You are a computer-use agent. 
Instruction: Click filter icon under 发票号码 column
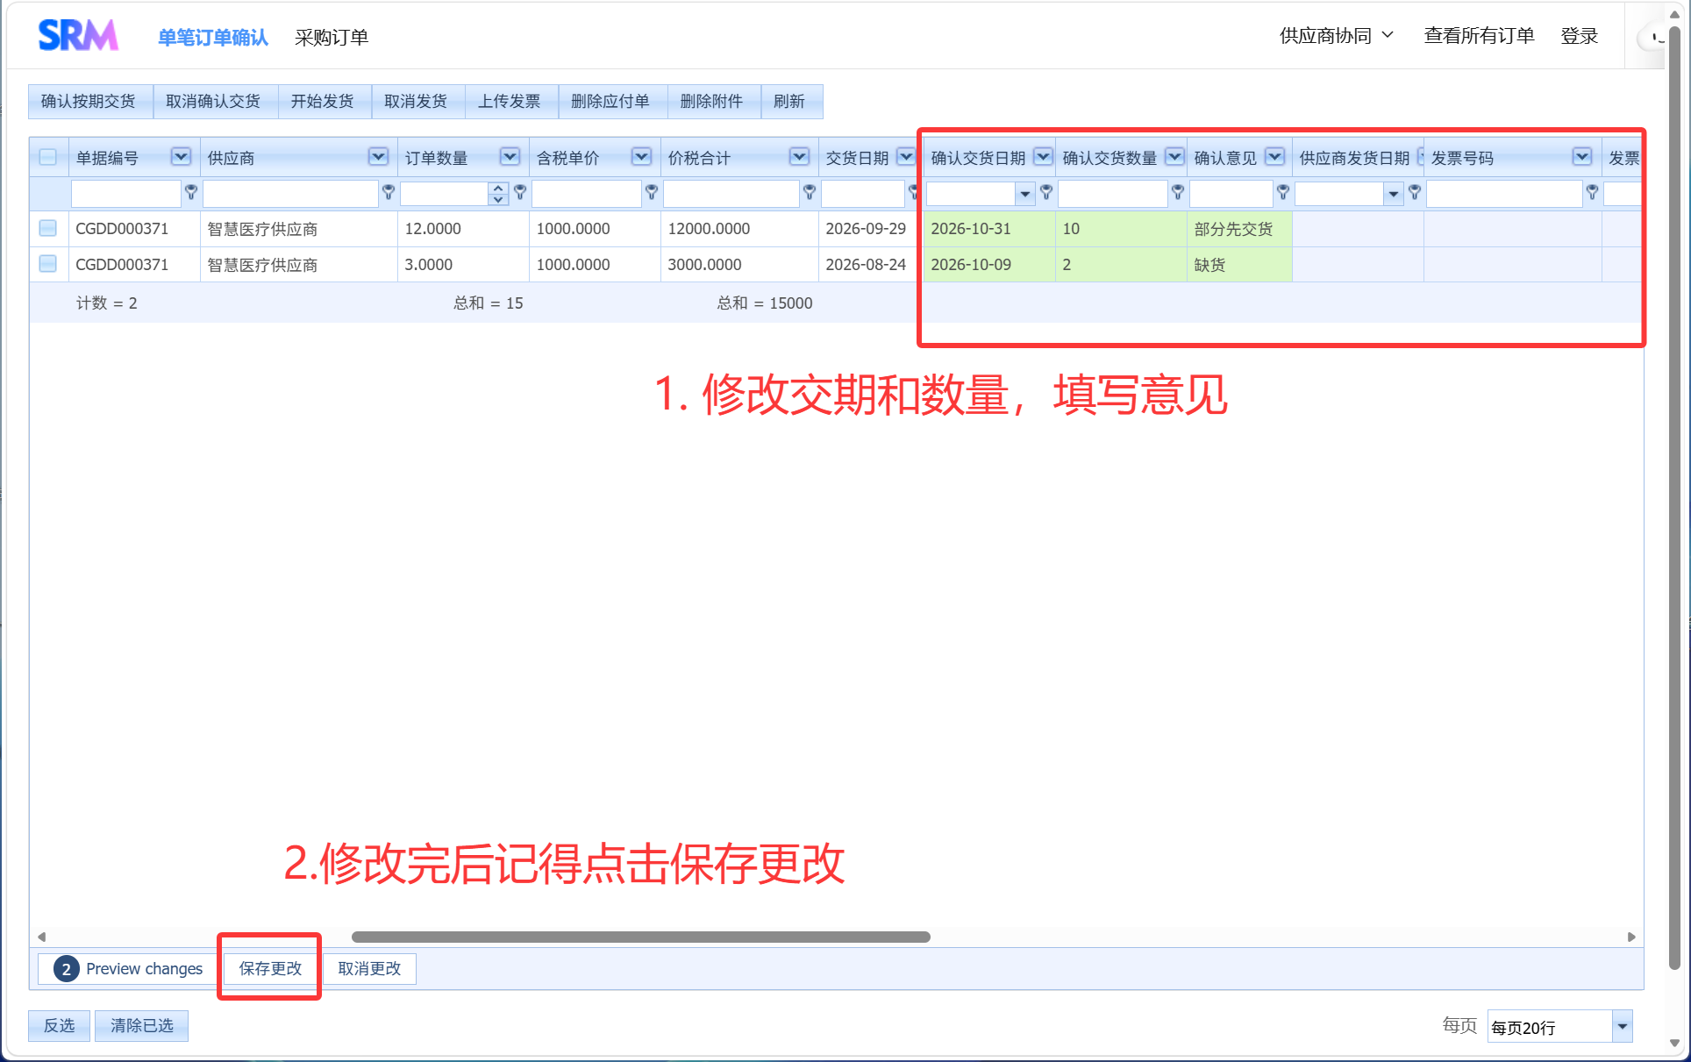click(x=1593, y=192)
